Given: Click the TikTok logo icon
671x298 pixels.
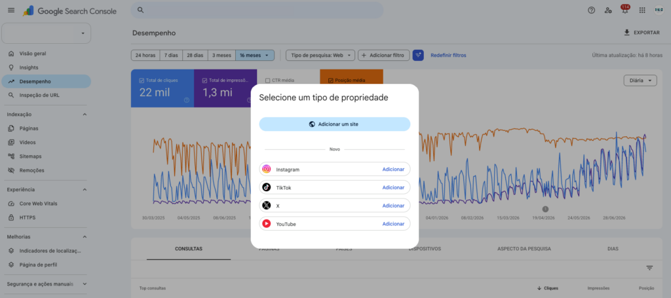Looking at the screenshot, I should click(x=267, y=187).
